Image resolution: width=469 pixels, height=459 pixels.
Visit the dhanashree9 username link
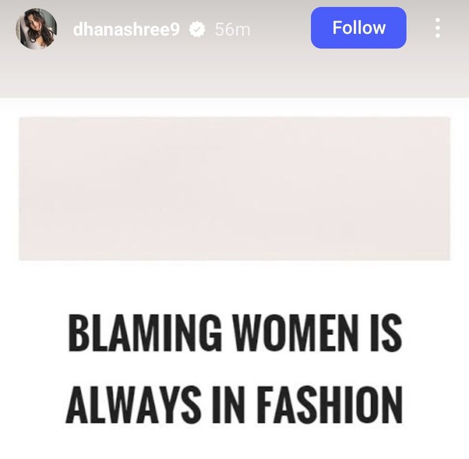click(126, 29)
